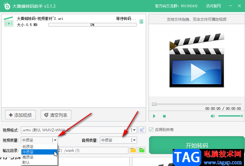Screen dimensions: 245x166
Task: Close the converter window
Action: click(x=239, y=6)
